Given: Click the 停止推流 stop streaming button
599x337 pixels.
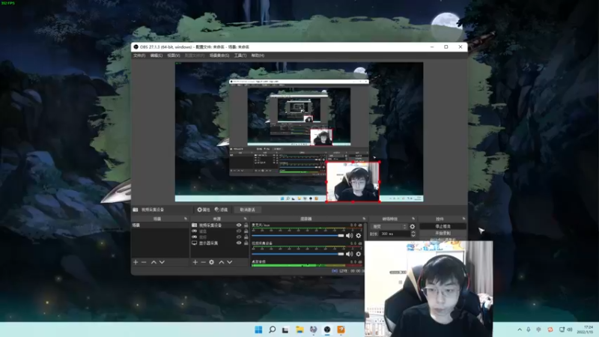Looking at the screenshot, I should (443, 226).
